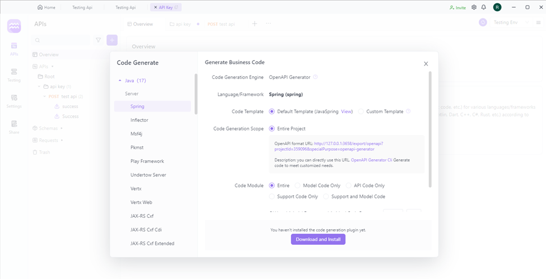
Task: Select capitalized Success example
Action: pos(71,117)
